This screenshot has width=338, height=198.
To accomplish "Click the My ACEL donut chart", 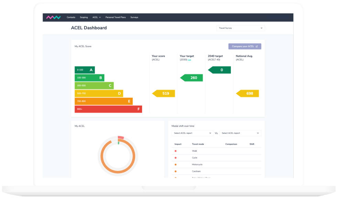I will (118, 156).
